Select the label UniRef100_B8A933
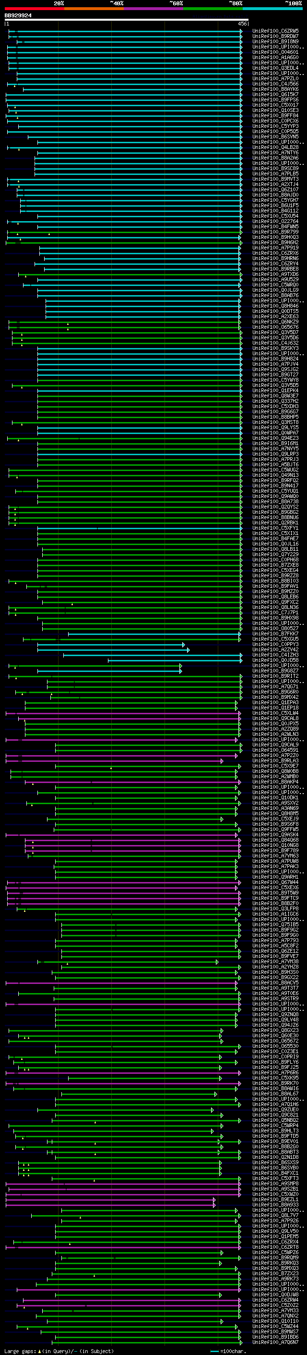307x1355 pixels. (x=275, y=1205)
